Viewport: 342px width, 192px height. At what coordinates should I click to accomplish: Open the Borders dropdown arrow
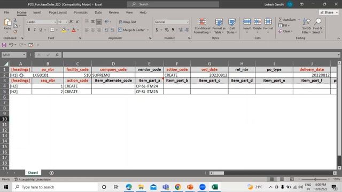coord(57,30)
